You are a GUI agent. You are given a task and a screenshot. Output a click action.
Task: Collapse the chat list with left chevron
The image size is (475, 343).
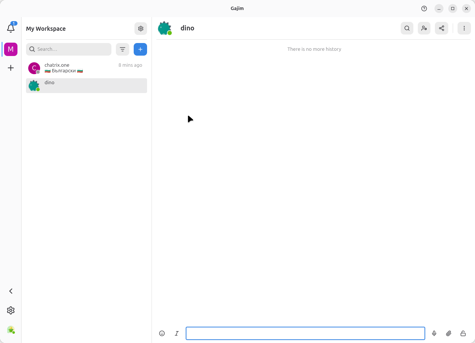pos(11,291)
